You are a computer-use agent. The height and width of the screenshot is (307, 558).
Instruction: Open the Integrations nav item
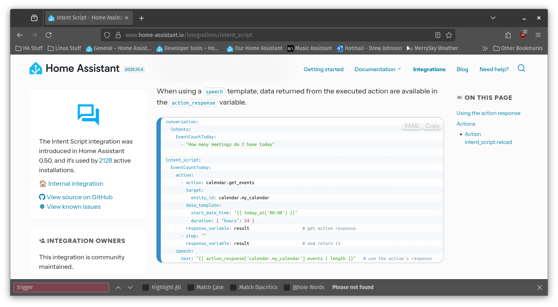[x=429, y=69]
